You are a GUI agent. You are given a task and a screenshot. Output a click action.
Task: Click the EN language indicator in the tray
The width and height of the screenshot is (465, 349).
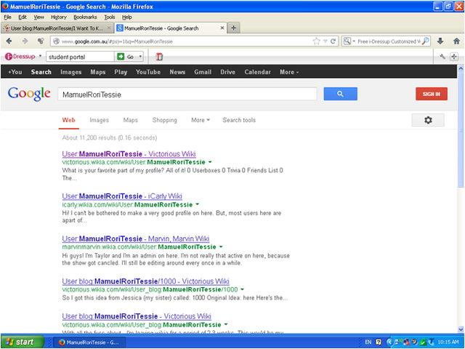pyautogui.click(x=368, y=342)
